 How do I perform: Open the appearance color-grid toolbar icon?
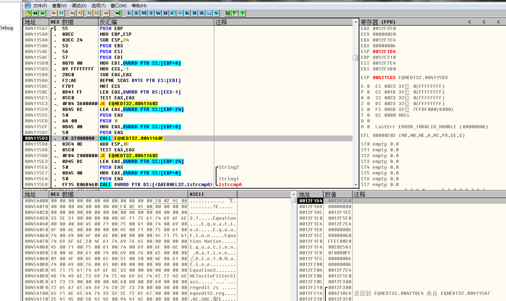pos(235,13)
